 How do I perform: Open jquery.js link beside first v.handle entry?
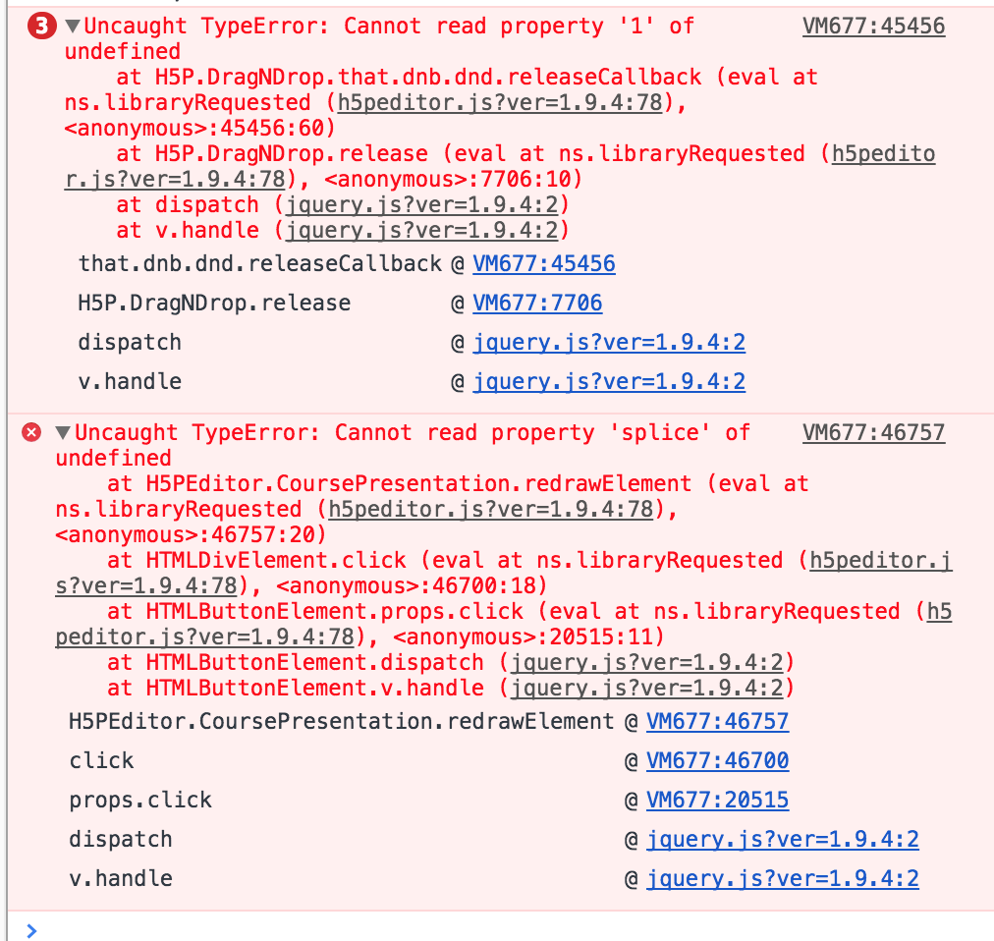[609, 382]
